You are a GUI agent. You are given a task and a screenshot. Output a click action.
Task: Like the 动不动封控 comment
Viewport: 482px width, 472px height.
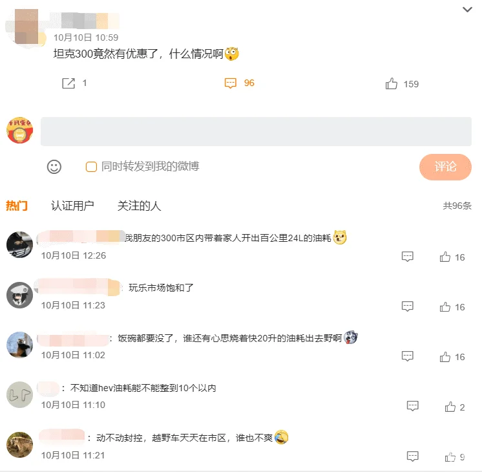point(450,457)
